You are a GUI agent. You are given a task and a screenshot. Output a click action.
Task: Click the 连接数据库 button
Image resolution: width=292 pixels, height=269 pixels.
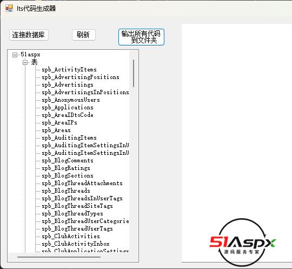[29, 35]
